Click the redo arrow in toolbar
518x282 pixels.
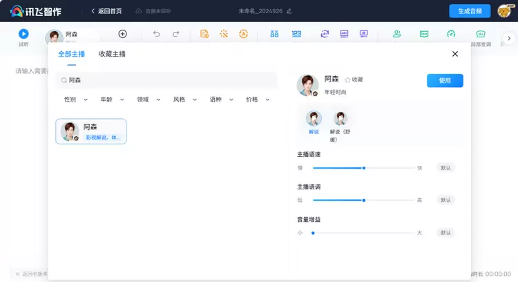point(176,34)
